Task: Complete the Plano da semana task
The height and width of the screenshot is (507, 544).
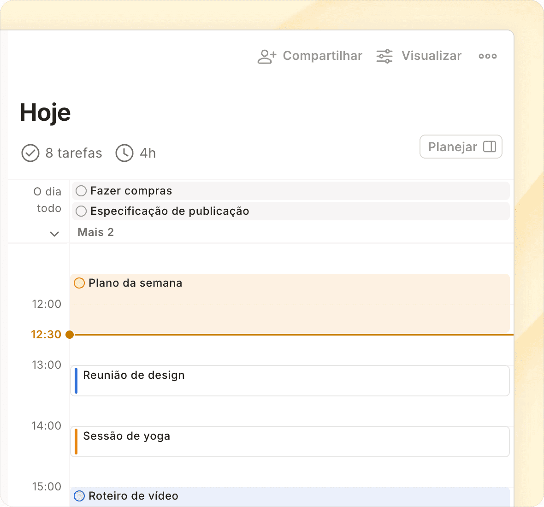Action: pyautogui.click(x=79, y=283)
